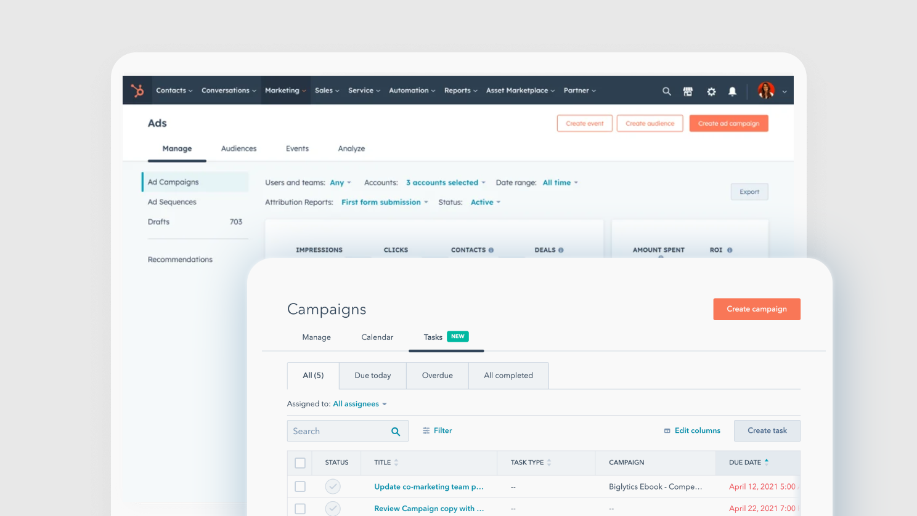
Task: Expand account menu chevron beside avatar
Action: click(x=785, y=92)
